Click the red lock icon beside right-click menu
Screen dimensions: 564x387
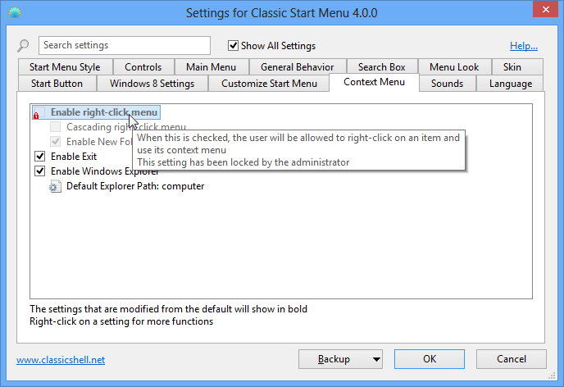(36, 114)
